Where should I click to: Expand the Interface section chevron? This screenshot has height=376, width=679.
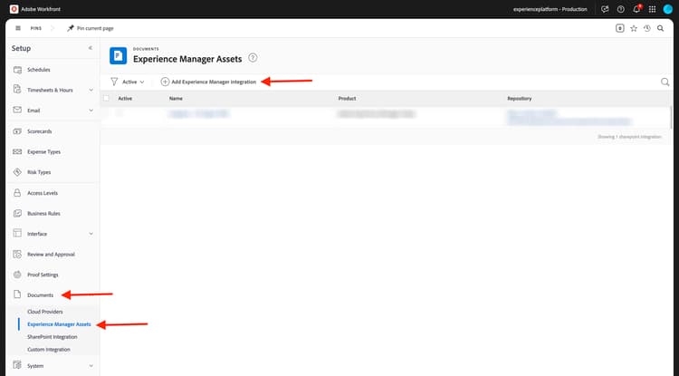coord(91,234)
